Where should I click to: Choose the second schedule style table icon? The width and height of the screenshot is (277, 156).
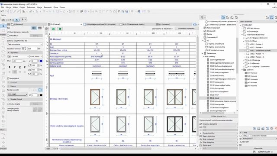(40, 28)
